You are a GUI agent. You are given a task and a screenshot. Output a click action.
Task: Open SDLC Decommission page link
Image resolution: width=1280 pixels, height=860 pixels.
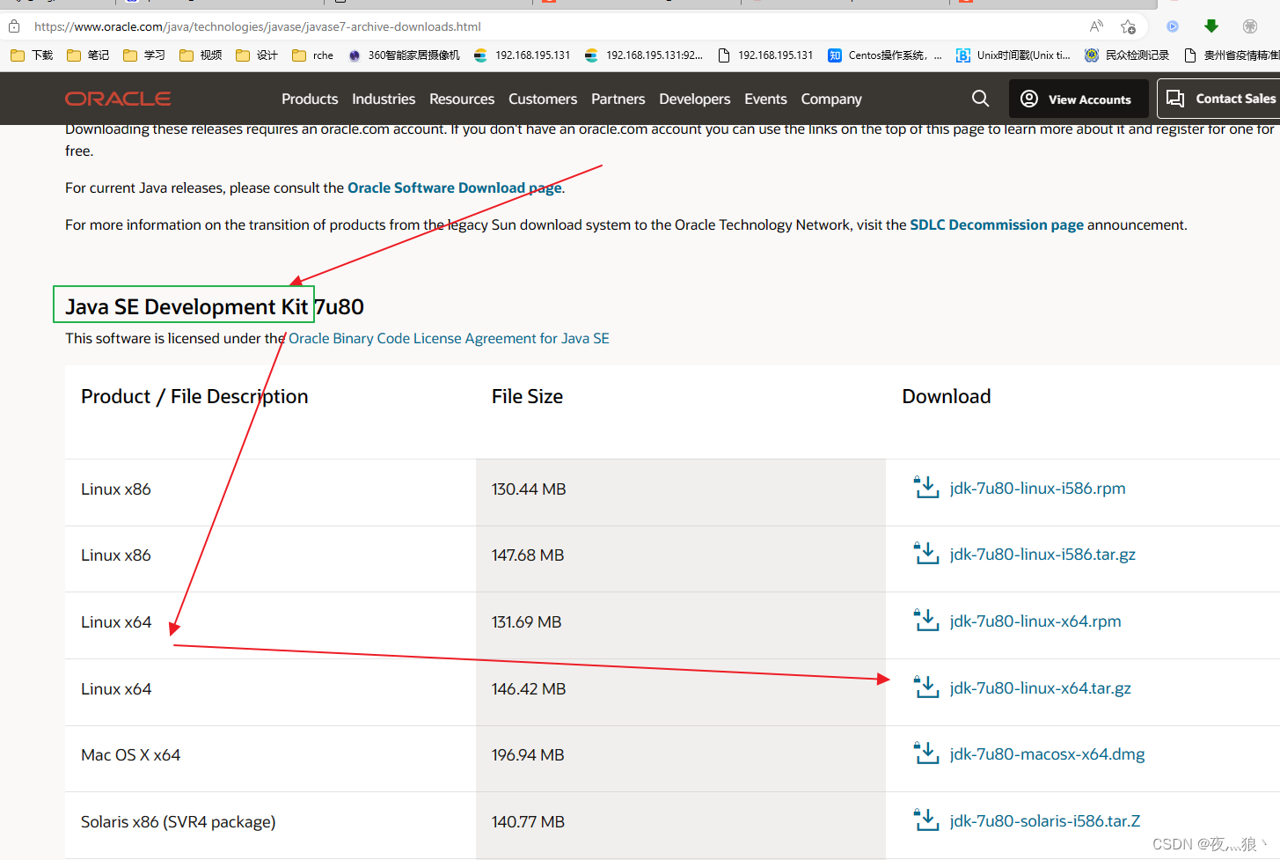pyautogui.click(x=997, y=224)
